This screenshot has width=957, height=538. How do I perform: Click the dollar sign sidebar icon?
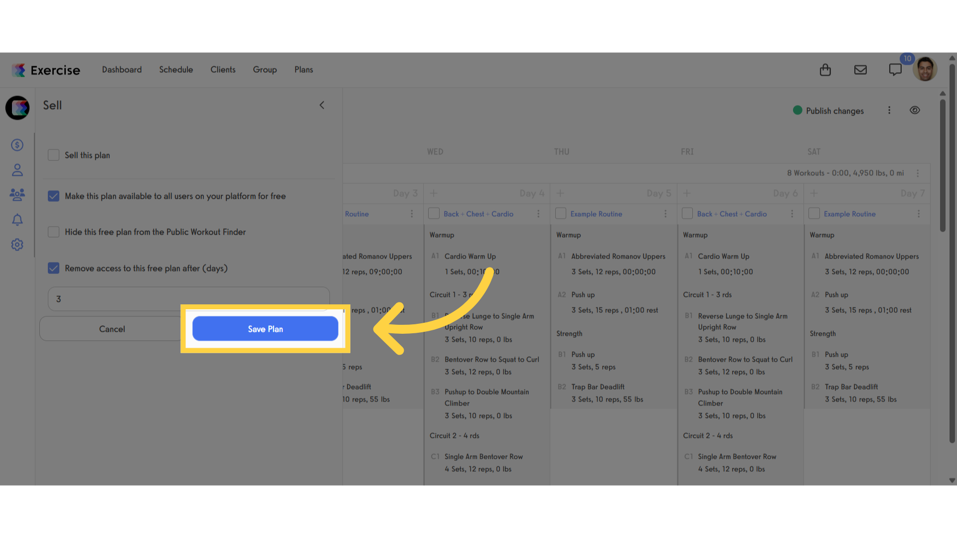(17, 145)
